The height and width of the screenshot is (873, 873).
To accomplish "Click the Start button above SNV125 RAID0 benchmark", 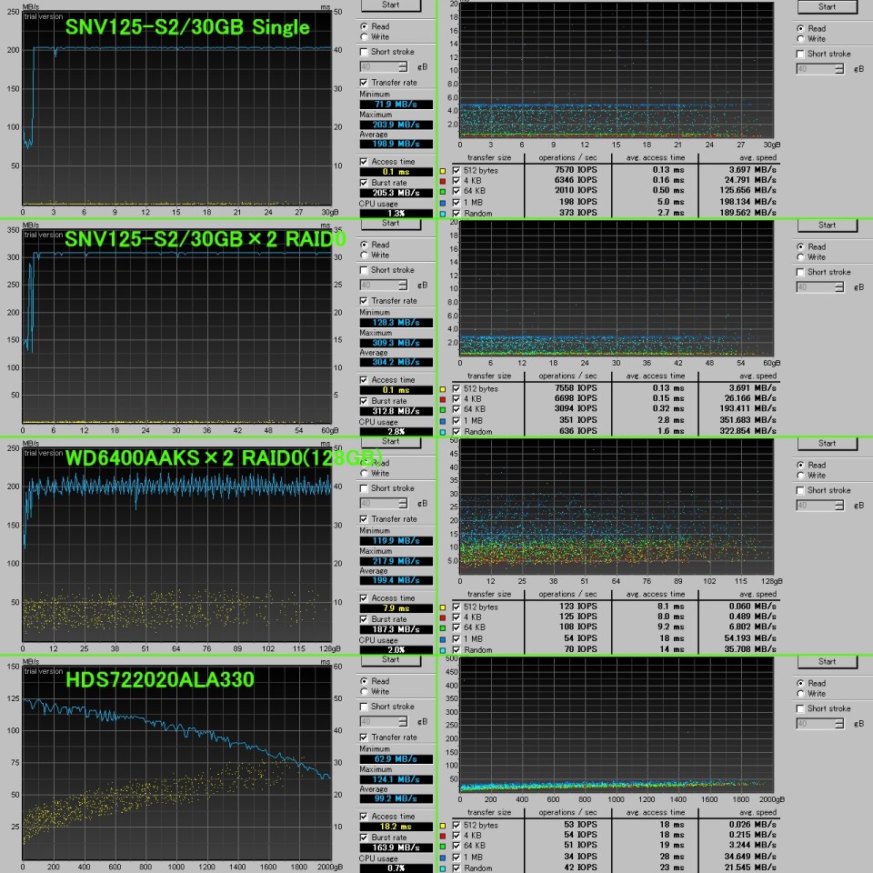I will coord(390,224).
